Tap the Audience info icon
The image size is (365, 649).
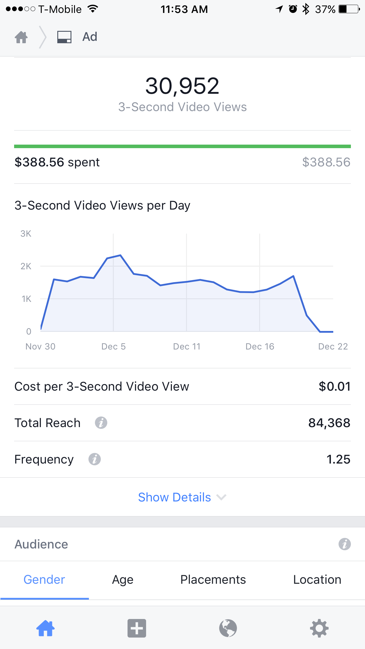[x=344, y=544]
